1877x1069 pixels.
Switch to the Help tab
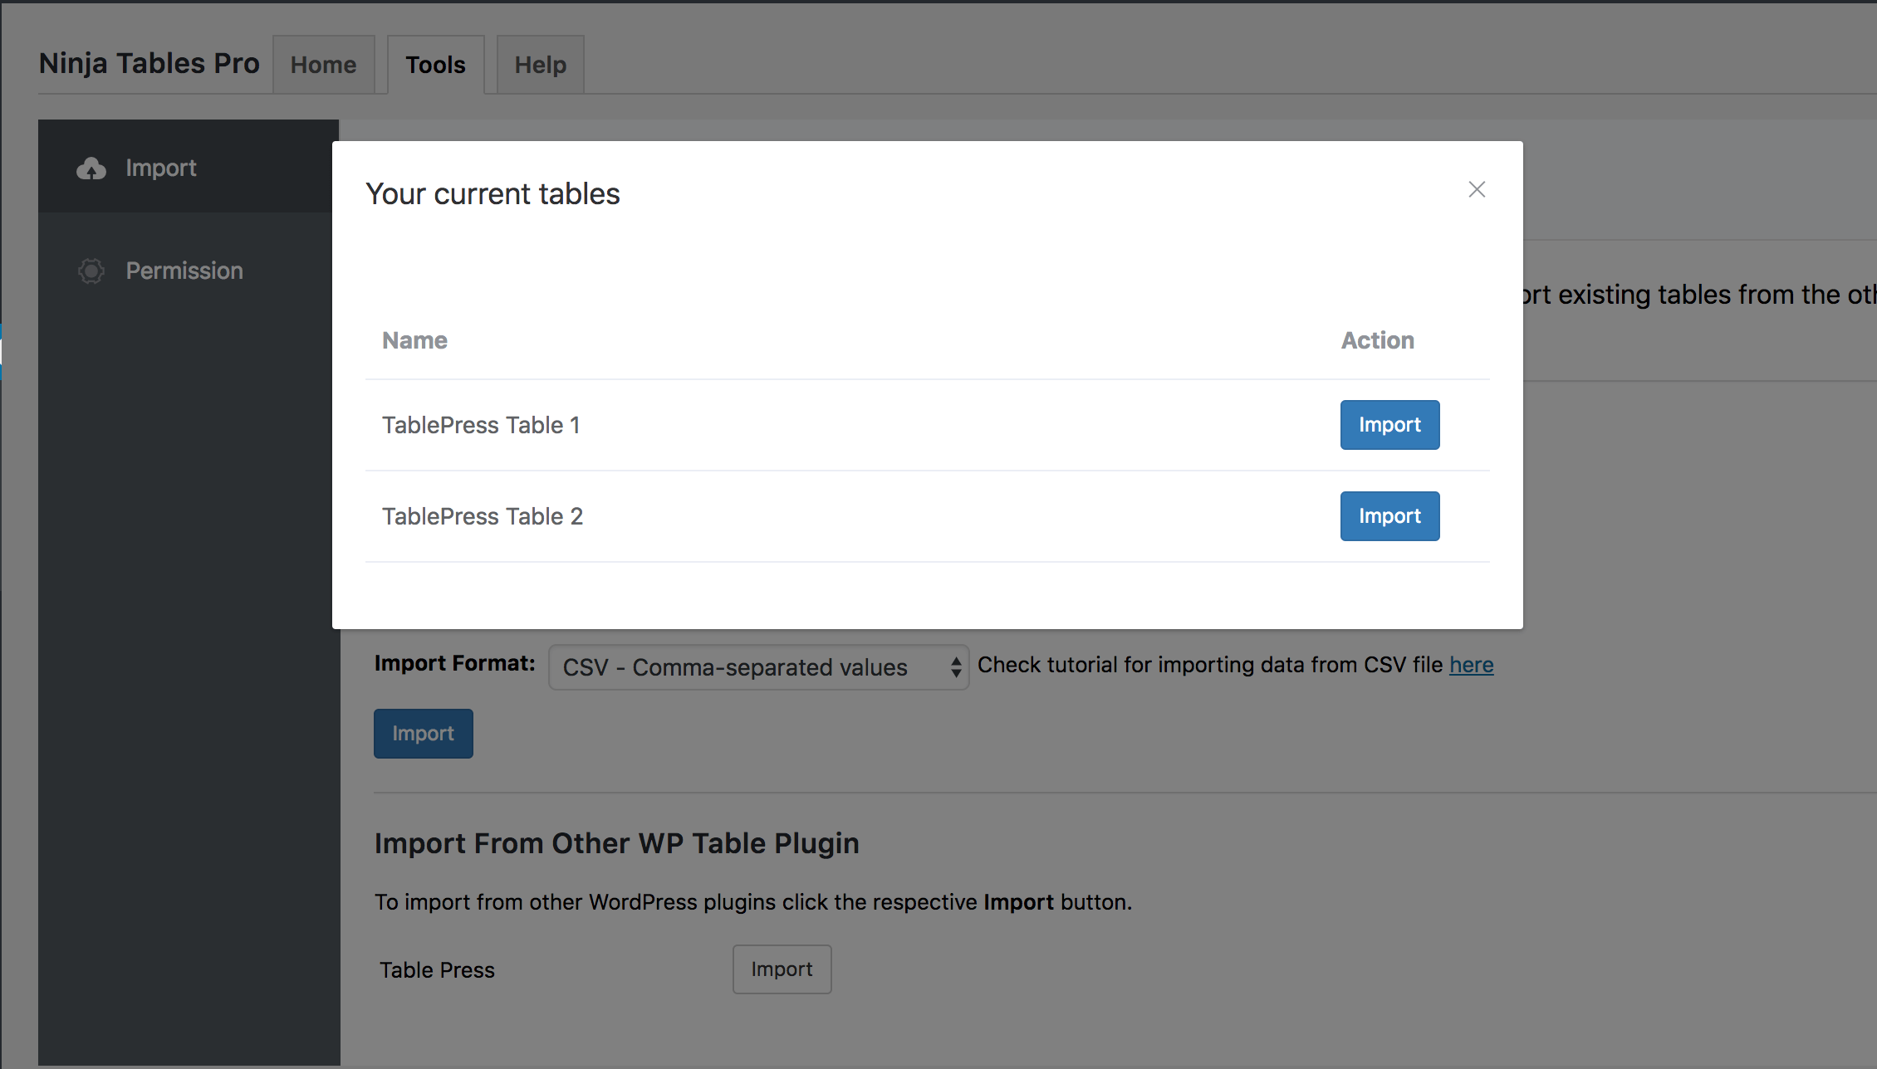click(x=540, y=65)
